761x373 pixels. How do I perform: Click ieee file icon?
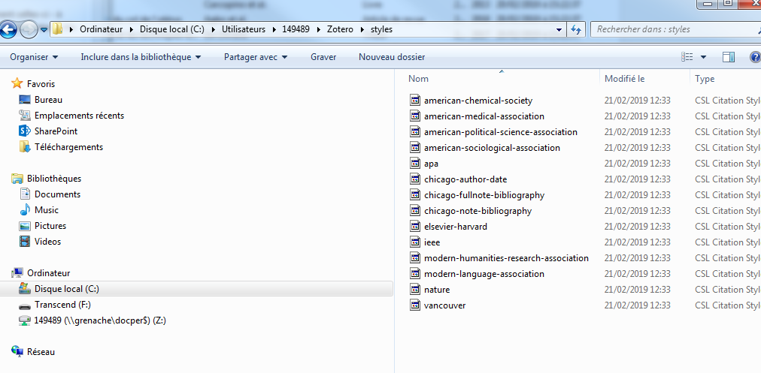[415, 242]
